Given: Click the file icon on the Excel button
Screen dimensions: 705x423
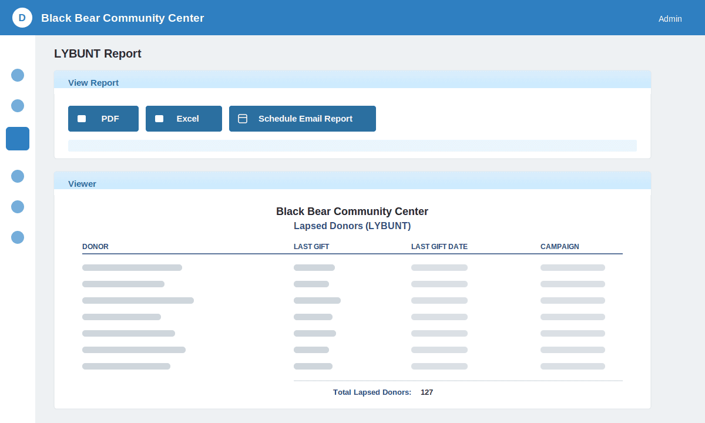Looking at the screenshot, I should (x=159, y=119).
